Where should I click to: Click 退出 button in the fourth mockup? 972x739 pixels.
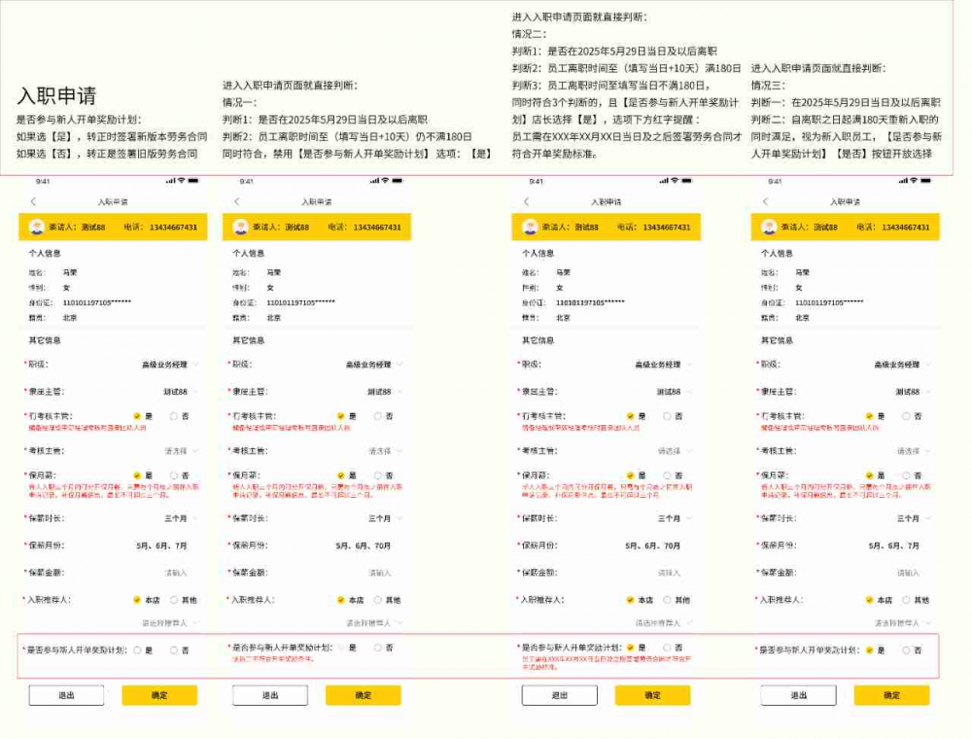tap(798, 695)
